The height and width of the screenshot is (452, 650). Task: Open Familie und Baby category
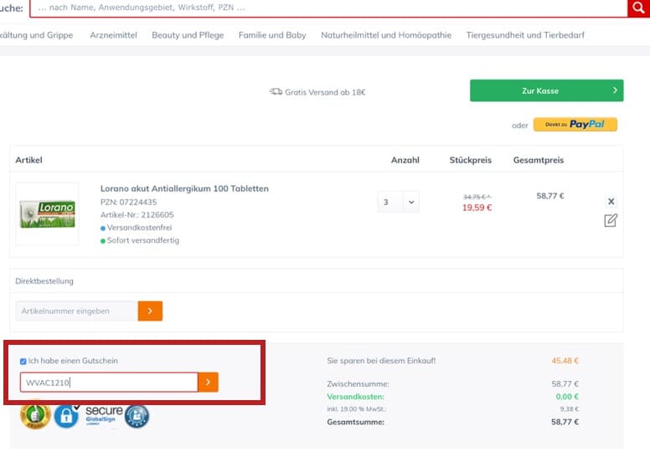tap(272, 35)
